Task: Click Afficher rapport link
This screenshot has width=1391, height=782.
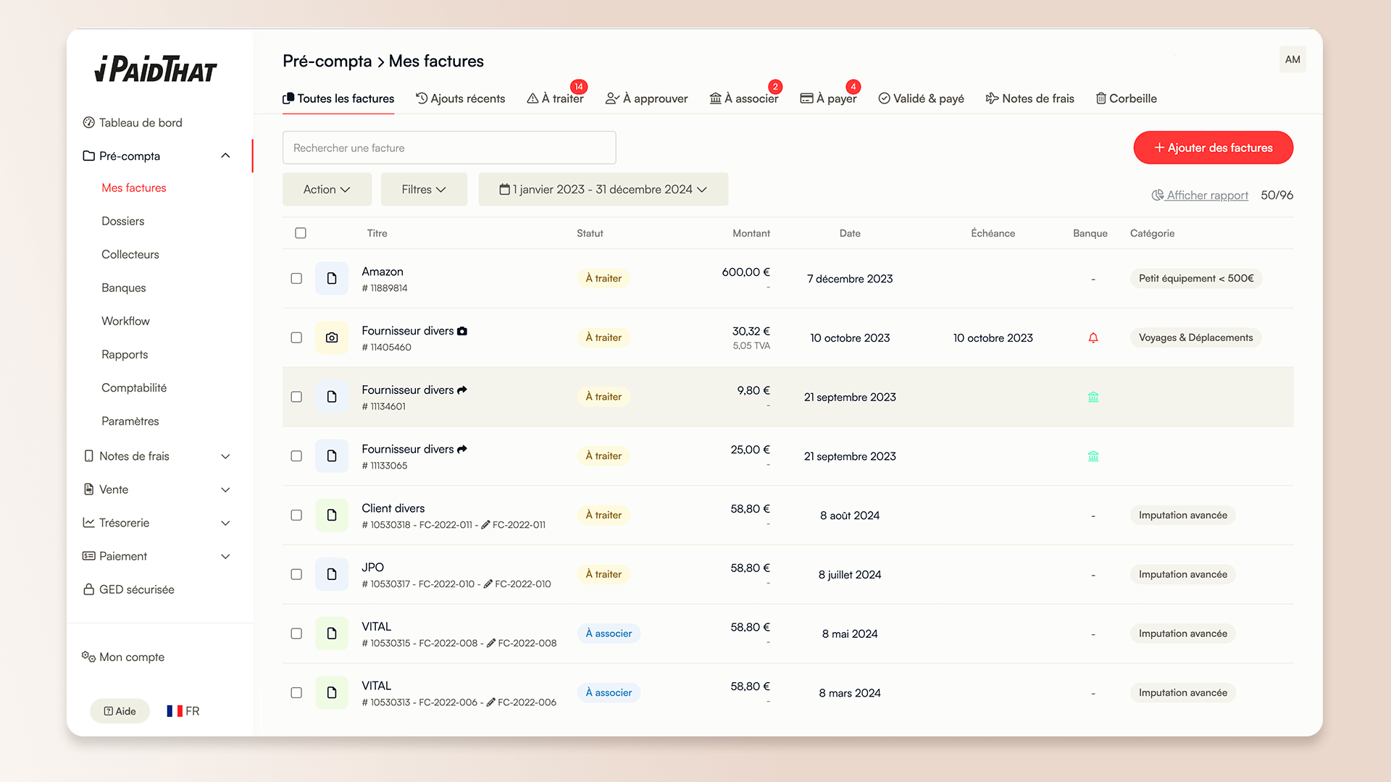Action: (1200, 195)
